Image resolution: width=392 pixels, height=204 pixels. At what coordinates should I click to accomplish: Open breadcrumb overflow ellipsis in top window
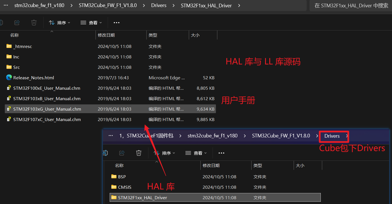click(6, 5)
